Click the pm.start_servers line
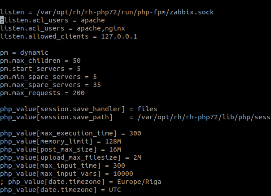Image resolution: width=271 pixels, height=196 pixels. [x=40, y=69]
